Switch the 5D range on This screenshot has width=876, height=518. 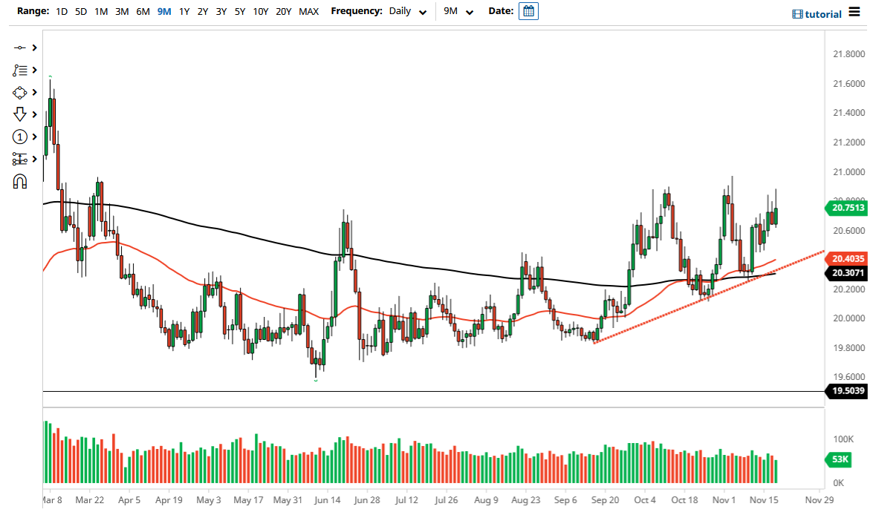[81, 12]
